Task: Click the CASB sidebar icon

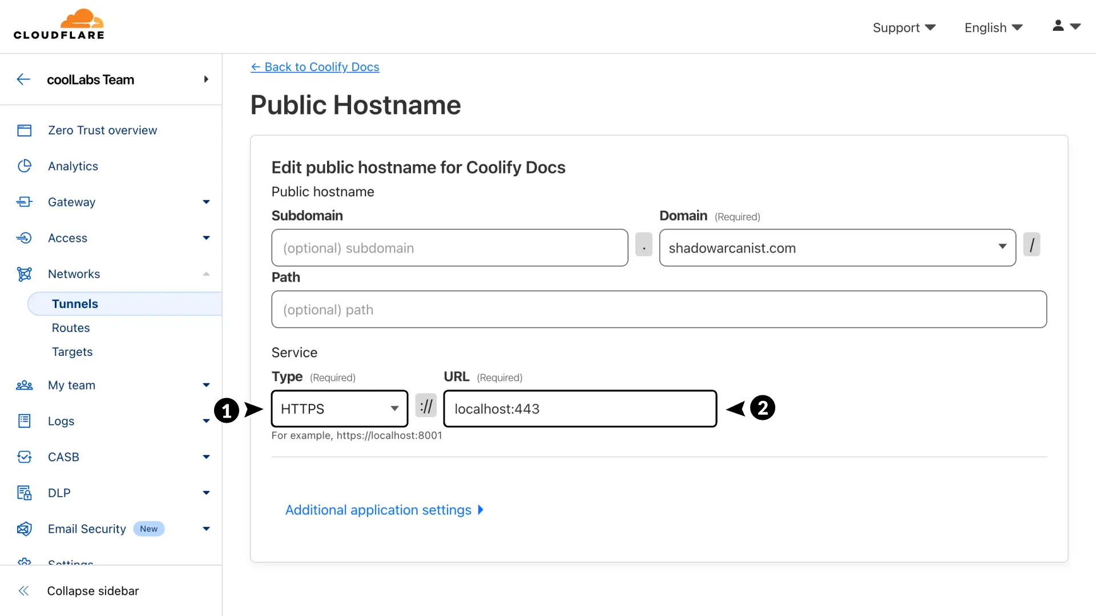Action: (x=24, y=457)
